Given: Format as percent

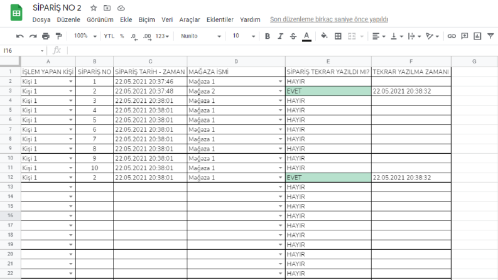Looking at the screenshot, I should (x=122, y=36).
